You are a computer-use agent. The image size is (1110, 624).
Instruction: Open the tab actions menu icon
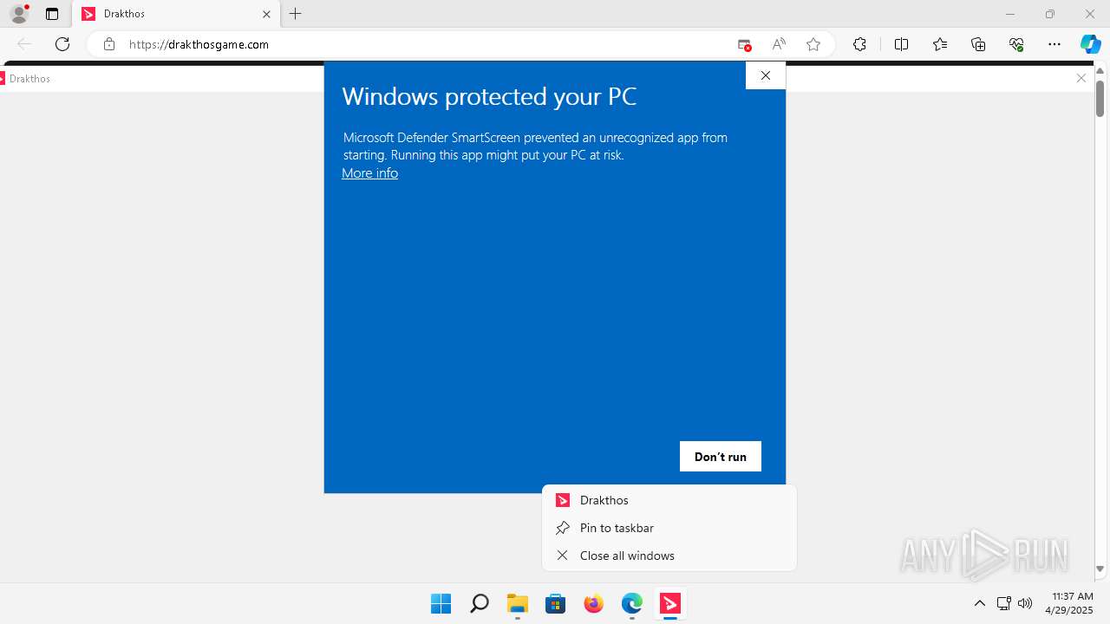click(52, 14)
